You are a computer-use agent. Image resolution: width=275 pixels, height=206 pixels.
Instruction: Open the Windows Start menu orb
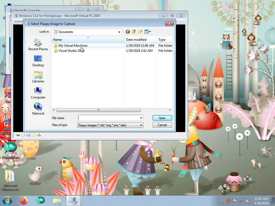pos(7,201)
